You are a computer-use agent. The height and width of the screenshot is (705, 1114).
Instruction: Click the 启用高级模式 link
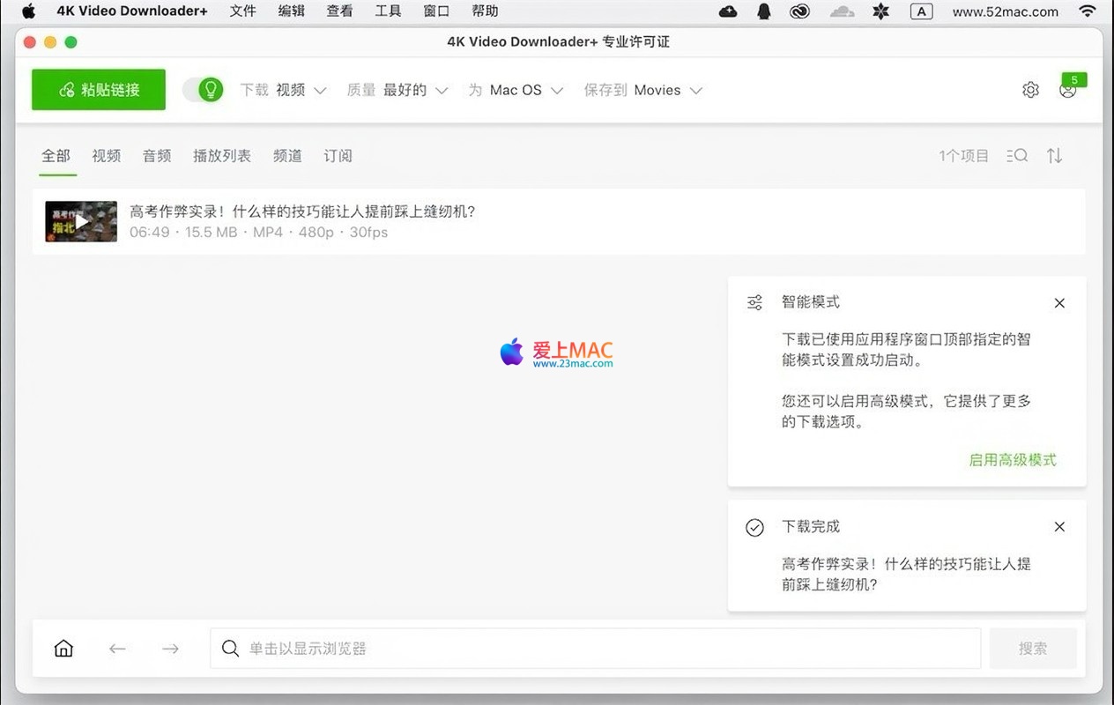tap(1012, 460)
